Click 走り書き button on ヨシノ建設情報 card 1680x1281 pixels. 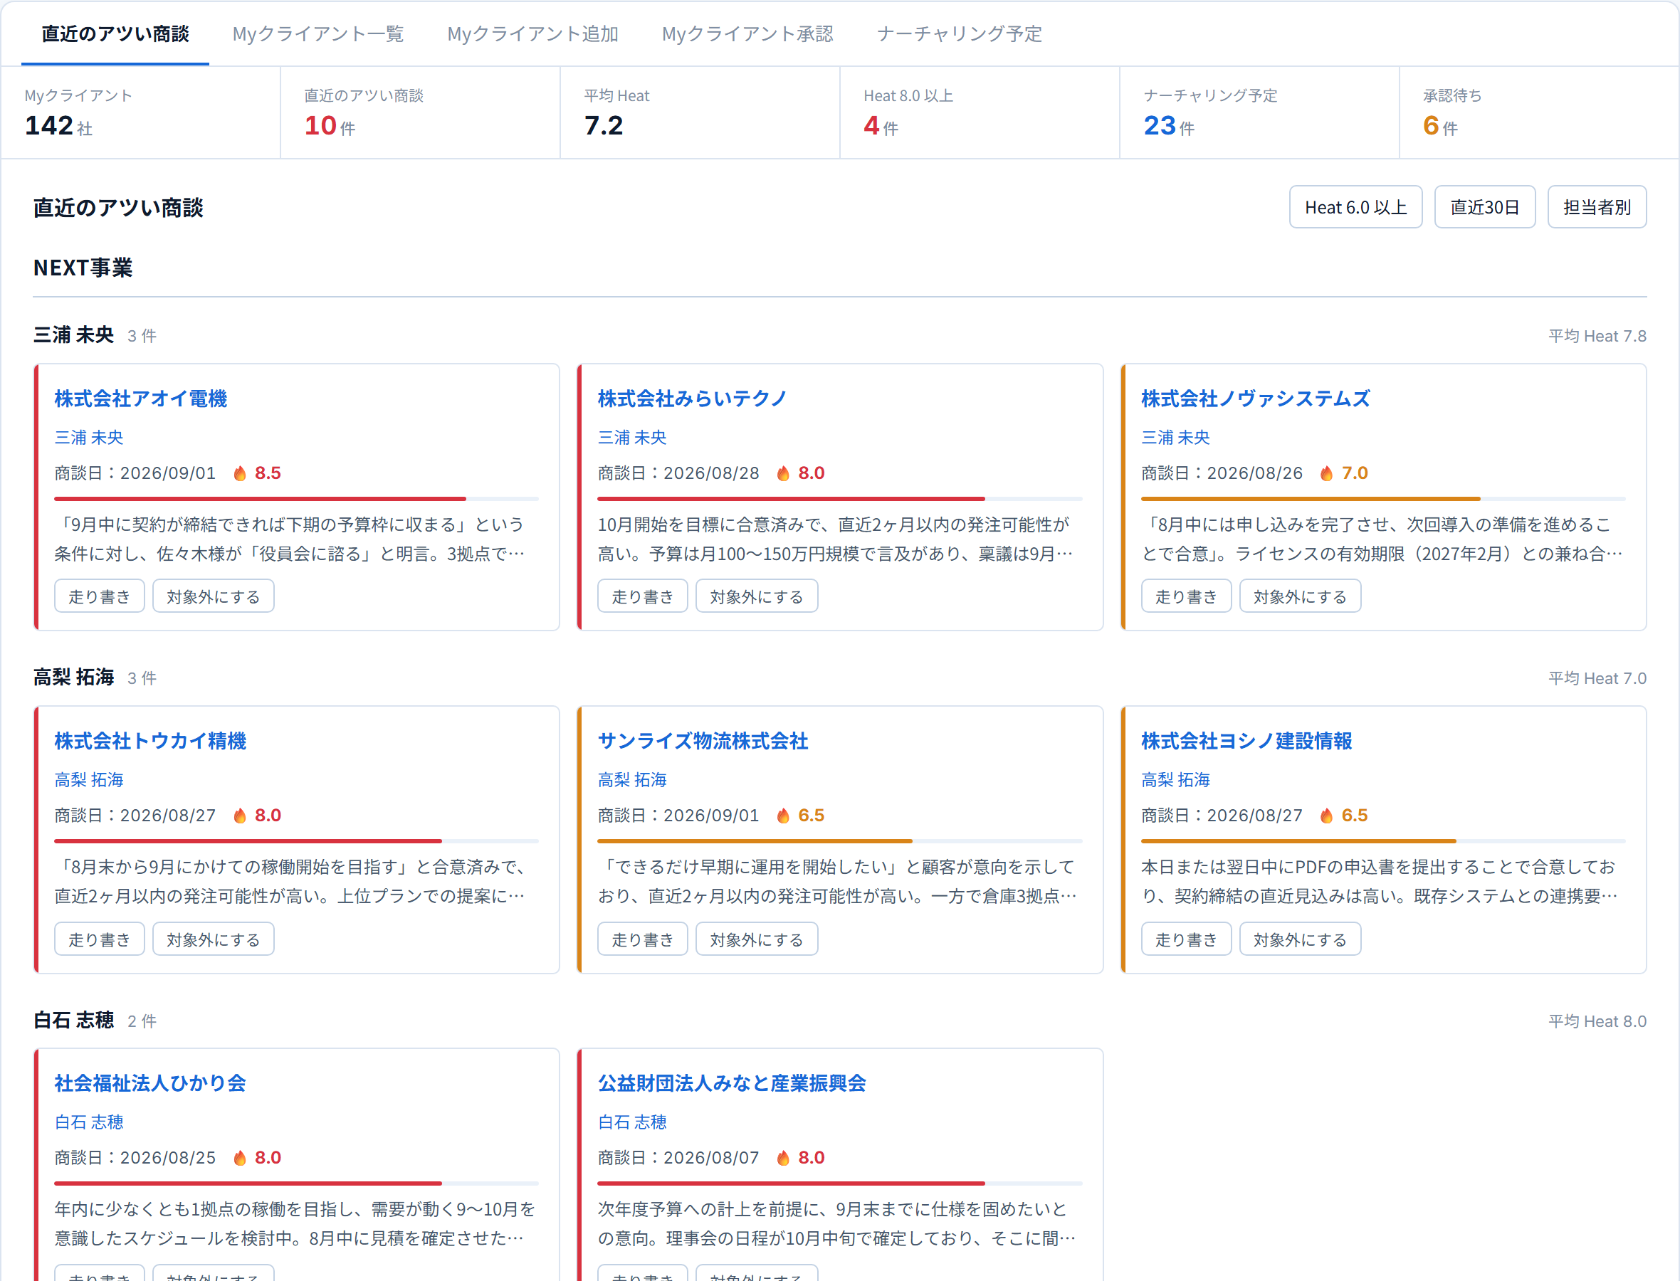tap(1186, 939)
